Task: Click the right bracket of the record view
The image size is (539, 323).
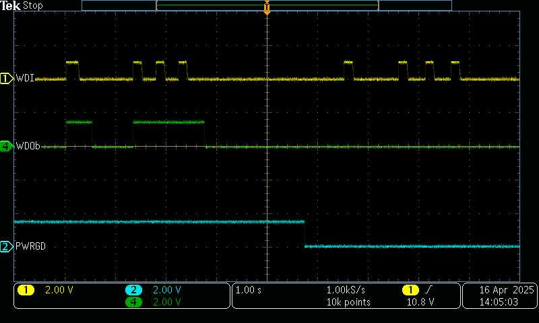Action: [x=378, y=5]
